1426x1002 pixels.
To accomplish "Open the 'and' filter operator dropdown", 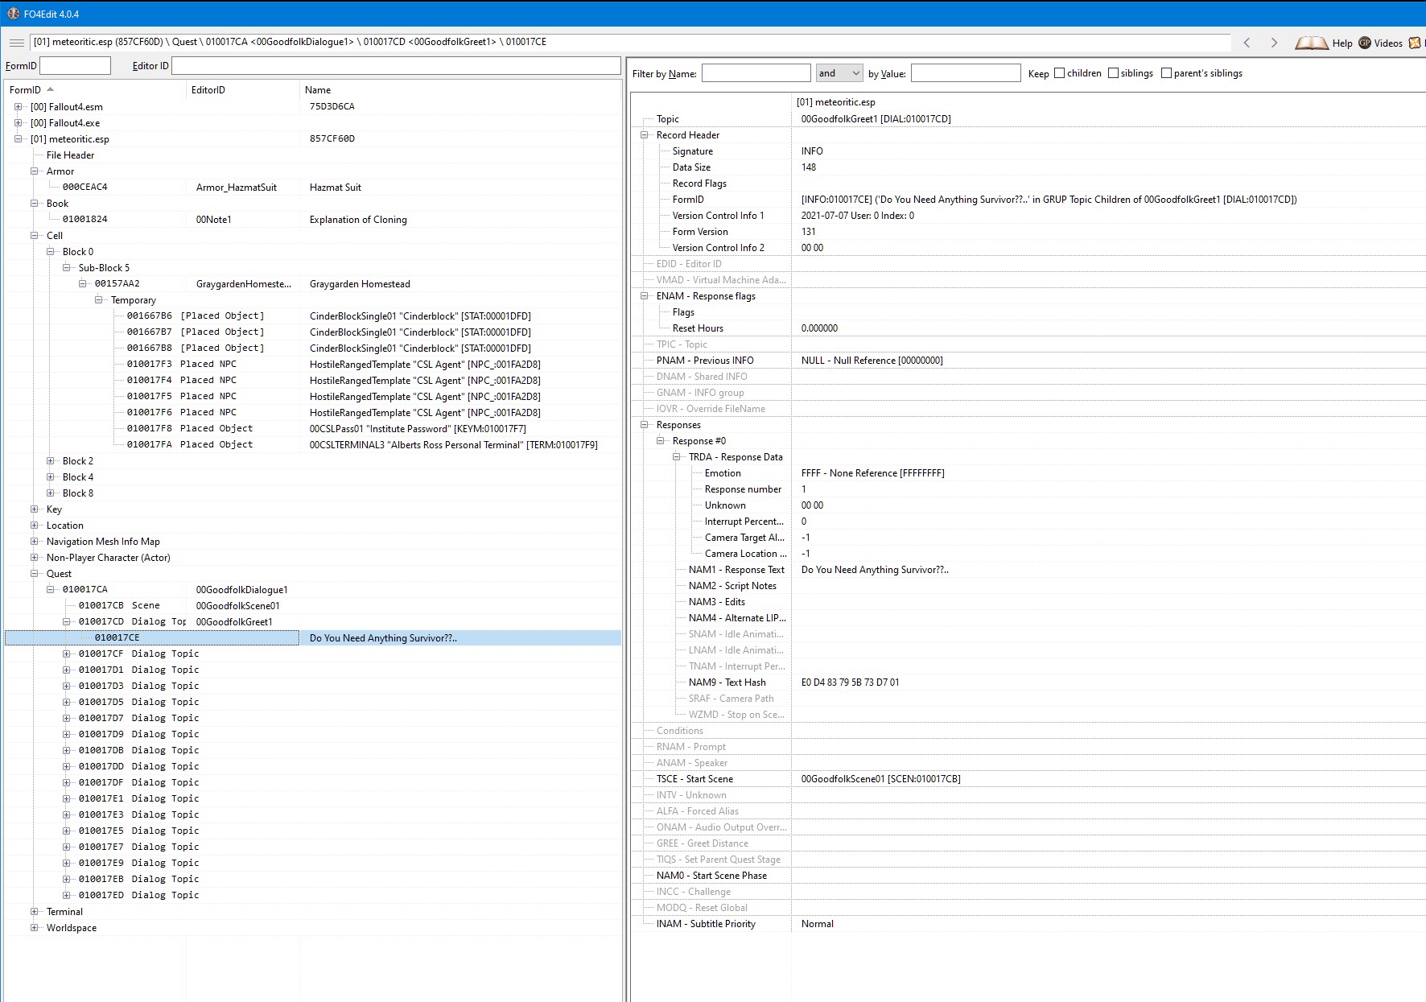I will [839, 73].
